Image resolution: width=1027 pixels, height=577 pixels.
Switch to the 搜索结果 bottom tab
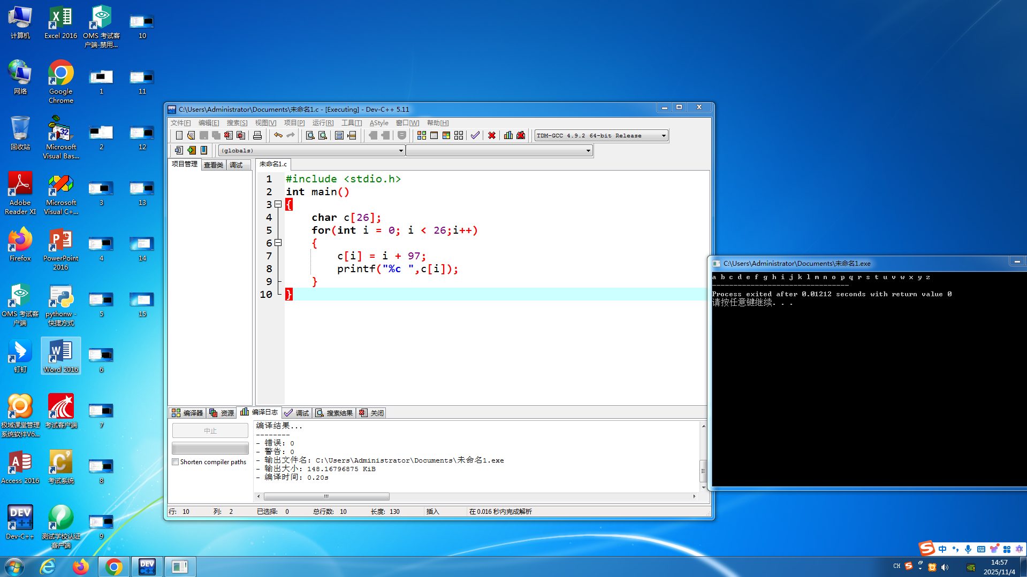(334, 413)
